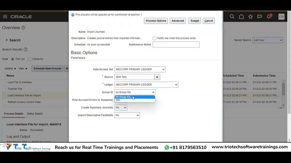This screenshot has width=291, height=163.
Task: Open the Watchlist flag icon
Action: click(x=260, y=17)
